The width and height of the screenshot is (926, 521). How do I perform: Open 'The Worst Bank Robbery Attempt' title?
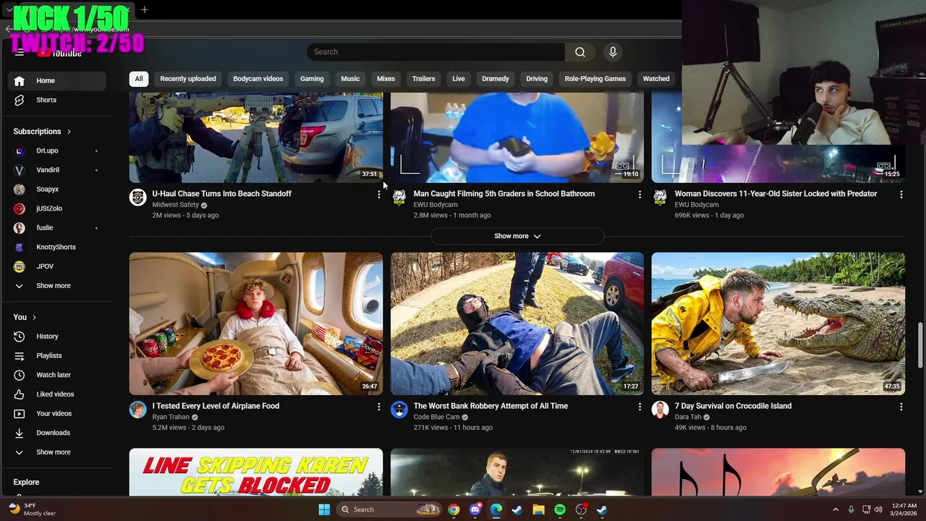(490, 406)
